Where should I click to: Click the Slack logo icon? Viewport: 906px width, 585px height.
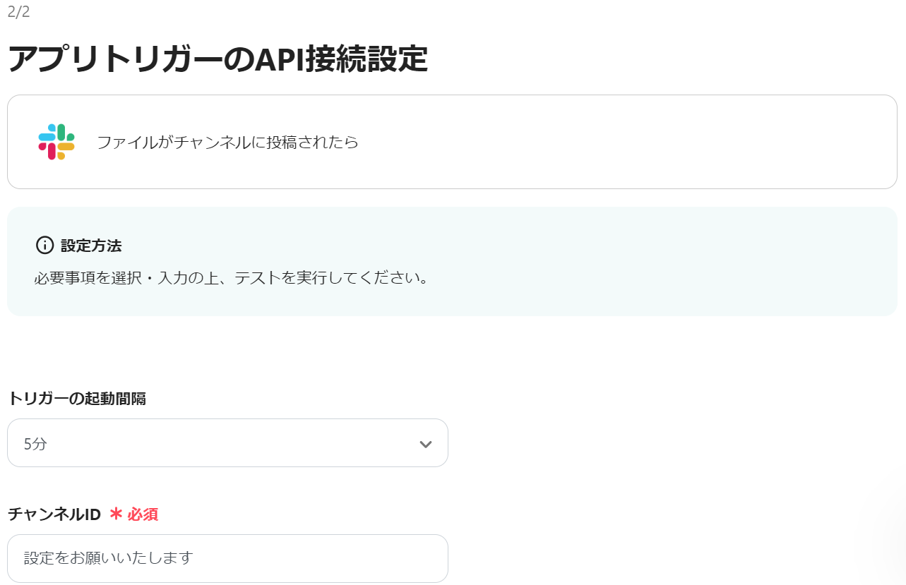pyautogui.click(x=56, y=142)
